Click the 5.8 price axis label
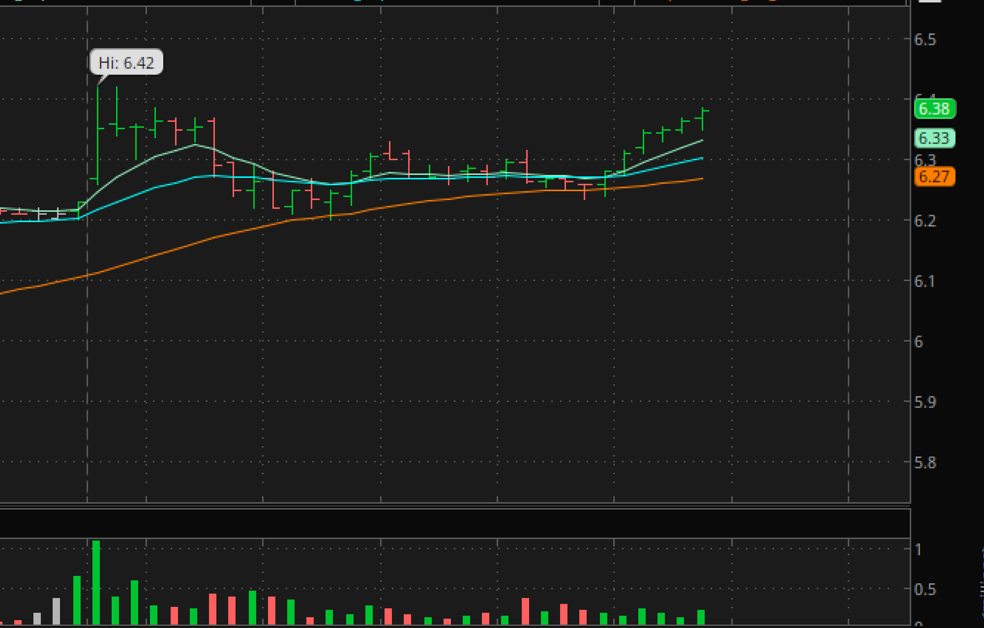 924,463
